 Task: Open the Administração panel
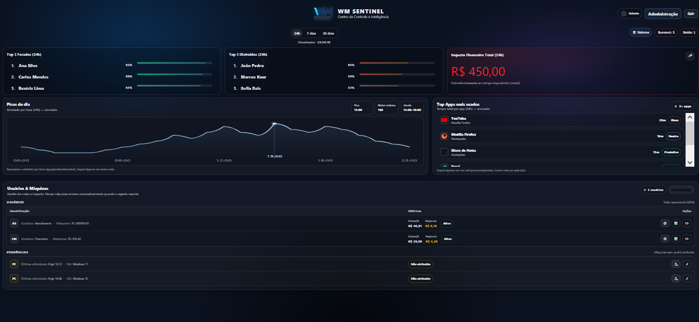pyautogui.click(x=662, y=13)
